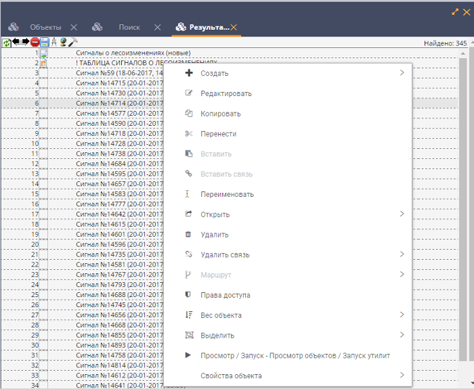Click the green refresh toolbar icon
Screen dimensions: 474x389
point(7,43)
